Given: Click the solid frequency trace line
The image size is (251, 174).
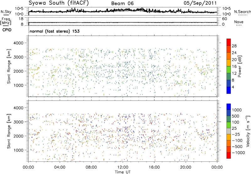Looking at the screenshot, I should [123, 22].
